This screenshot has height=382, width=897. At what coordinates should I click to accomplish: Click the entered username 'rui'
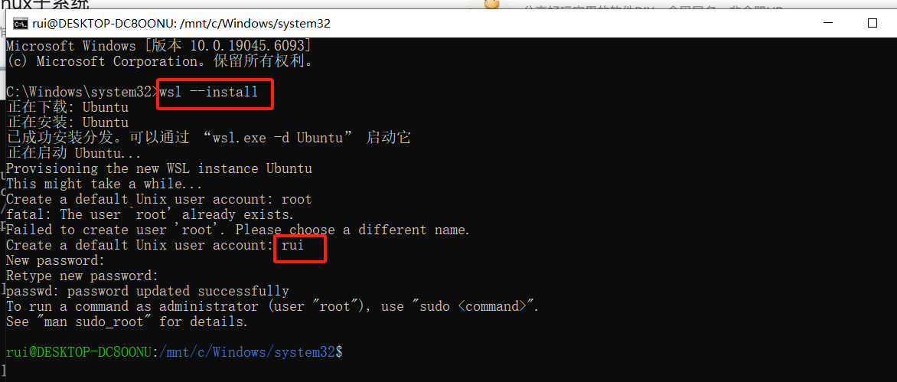[x=292, y=245]
